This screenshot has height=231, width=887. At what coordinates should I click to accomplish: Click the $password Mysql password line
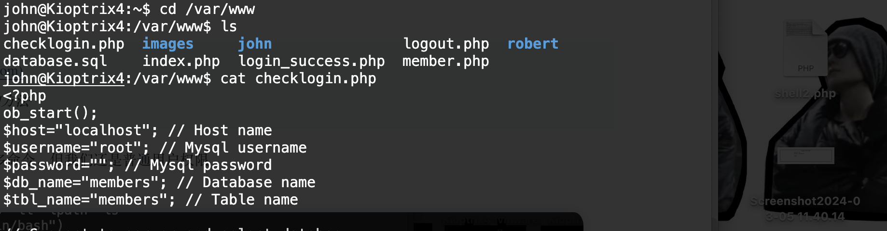[138, 165]
